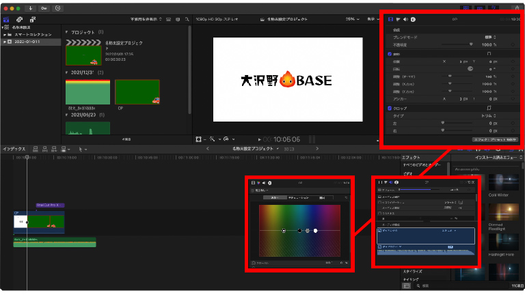Show the Photos and Audio sidebar
Viewport: 525px width, 295px height.
click(x=19, y=20)
